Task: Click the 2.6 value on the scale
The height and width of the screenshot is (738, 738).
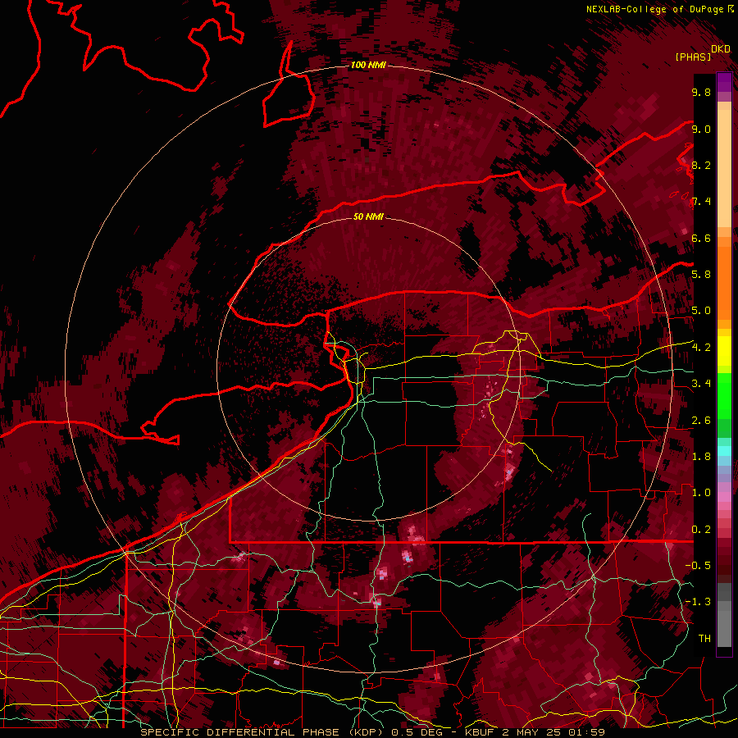Action: [x=701, y=421]
